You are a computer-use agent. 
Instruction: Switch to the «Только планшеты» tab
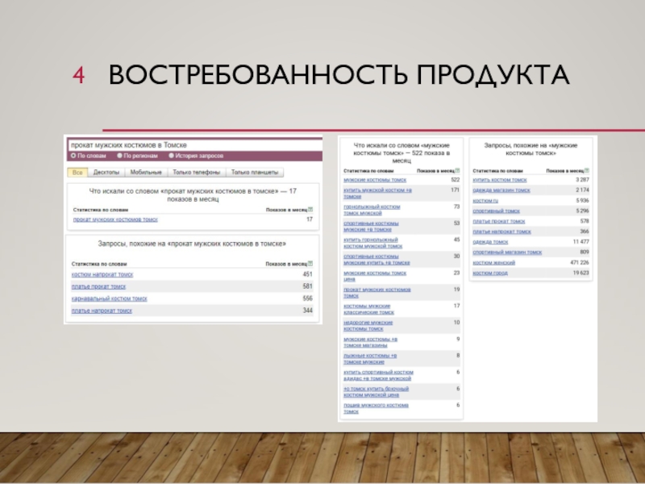click(255, 172)
